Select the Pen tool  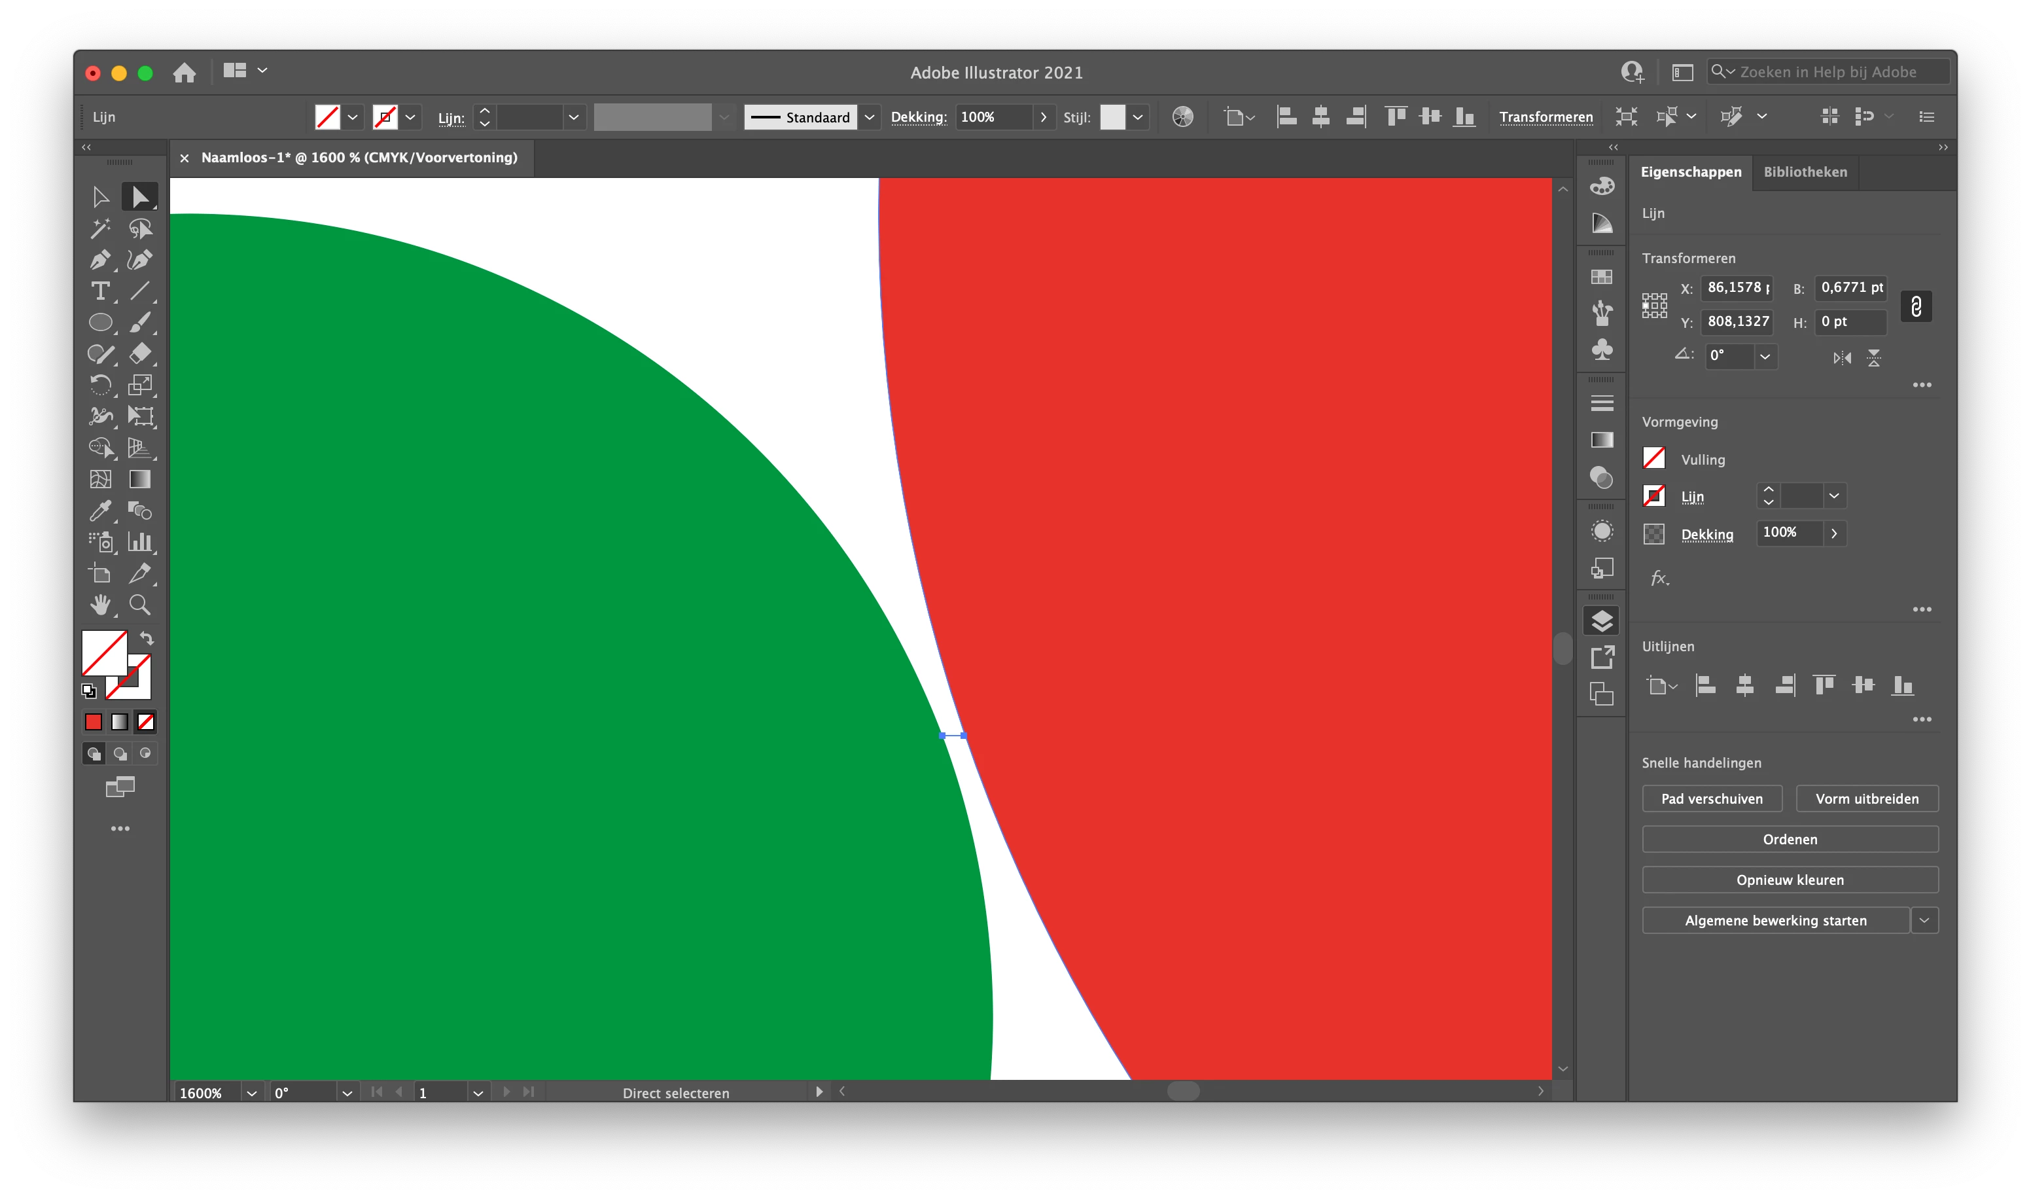[x=99, y=259]
